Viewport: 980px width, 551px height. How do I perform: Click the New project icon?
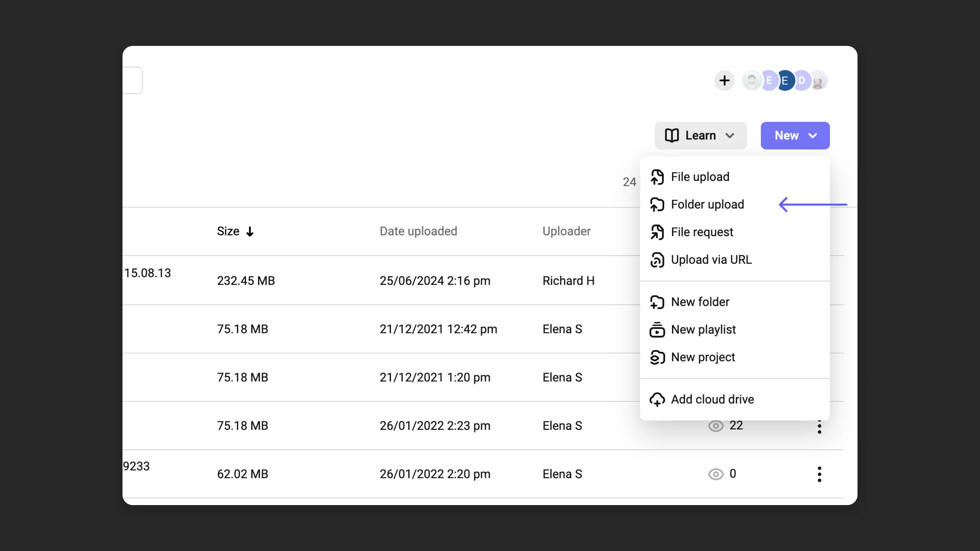(x=657, y=357)
